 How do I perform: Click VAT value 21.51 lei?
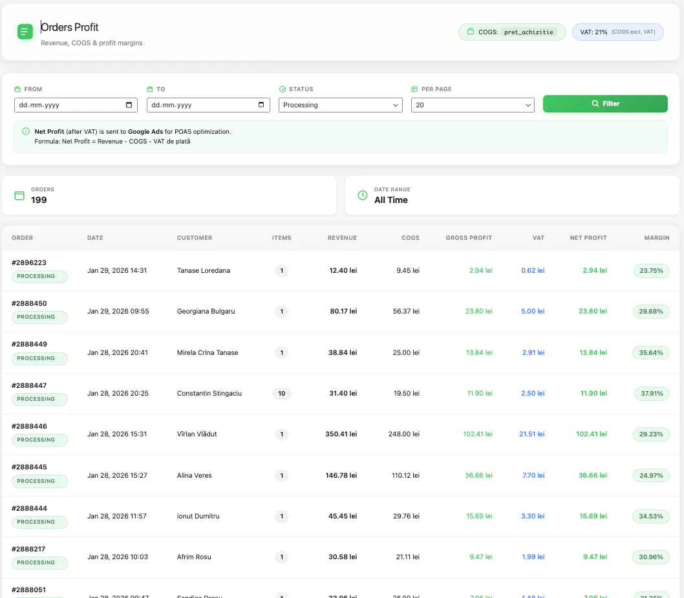pyautogui.click(x=532, y=434)
